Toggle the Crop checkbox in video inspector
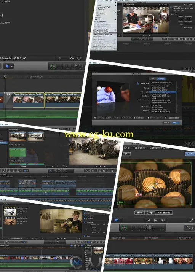Viewport: 195px width, 272px height. [85, 236]
